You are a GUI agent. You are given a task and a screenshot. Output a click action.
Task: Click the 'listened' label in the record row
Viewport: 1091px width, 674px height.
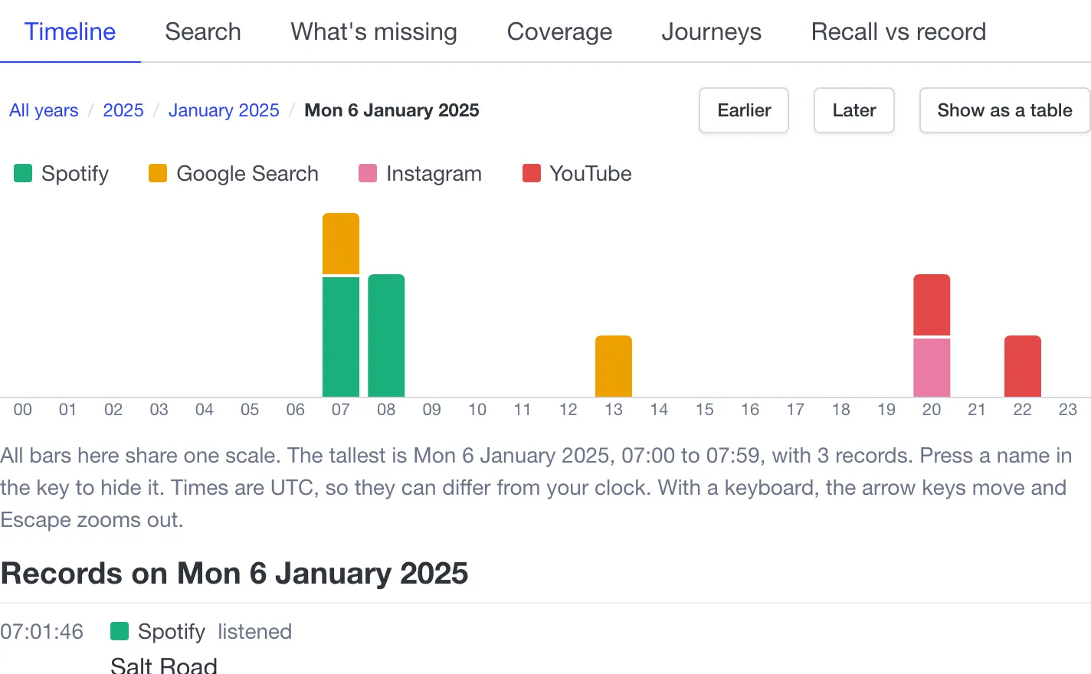pos(255,632)
